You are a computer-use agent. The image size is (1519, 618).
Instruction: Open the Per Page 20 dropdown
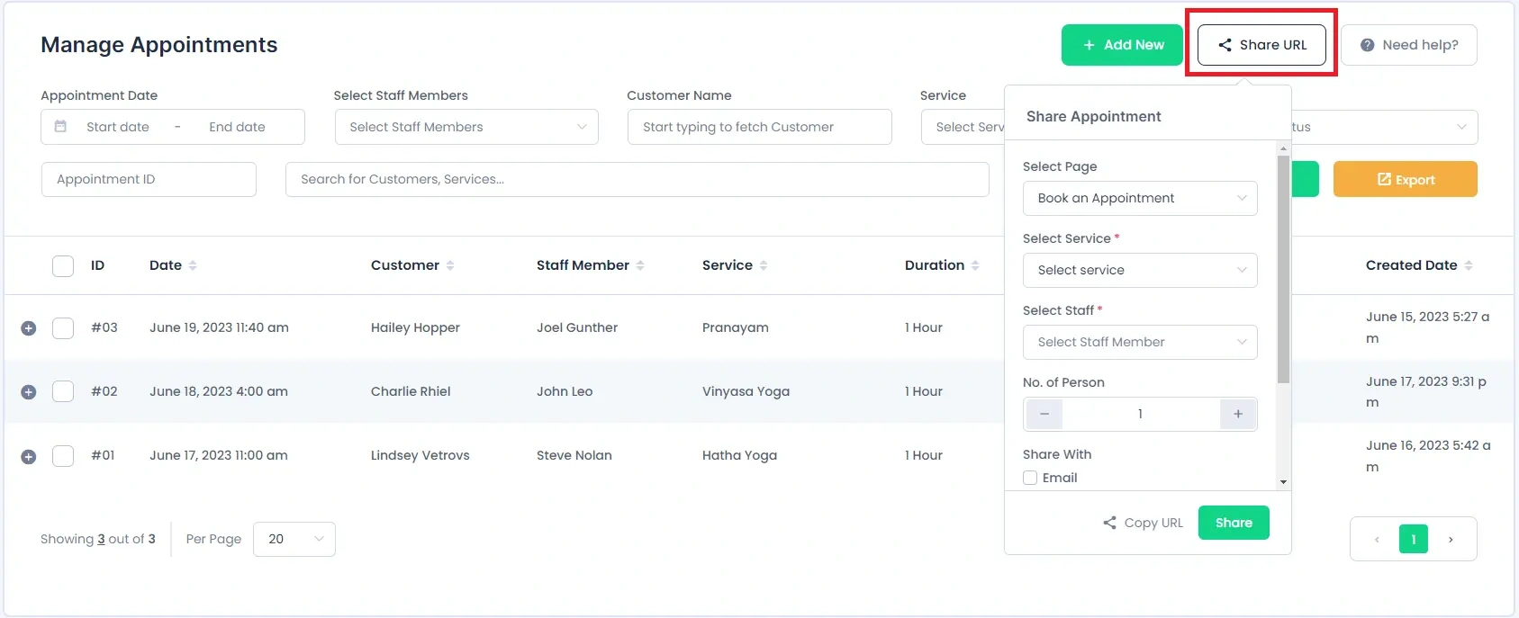[x=294, y=539]
